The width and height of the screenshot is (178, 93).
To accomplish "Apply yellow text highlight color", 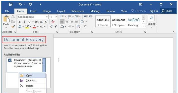I will click(x=27, y=27).
